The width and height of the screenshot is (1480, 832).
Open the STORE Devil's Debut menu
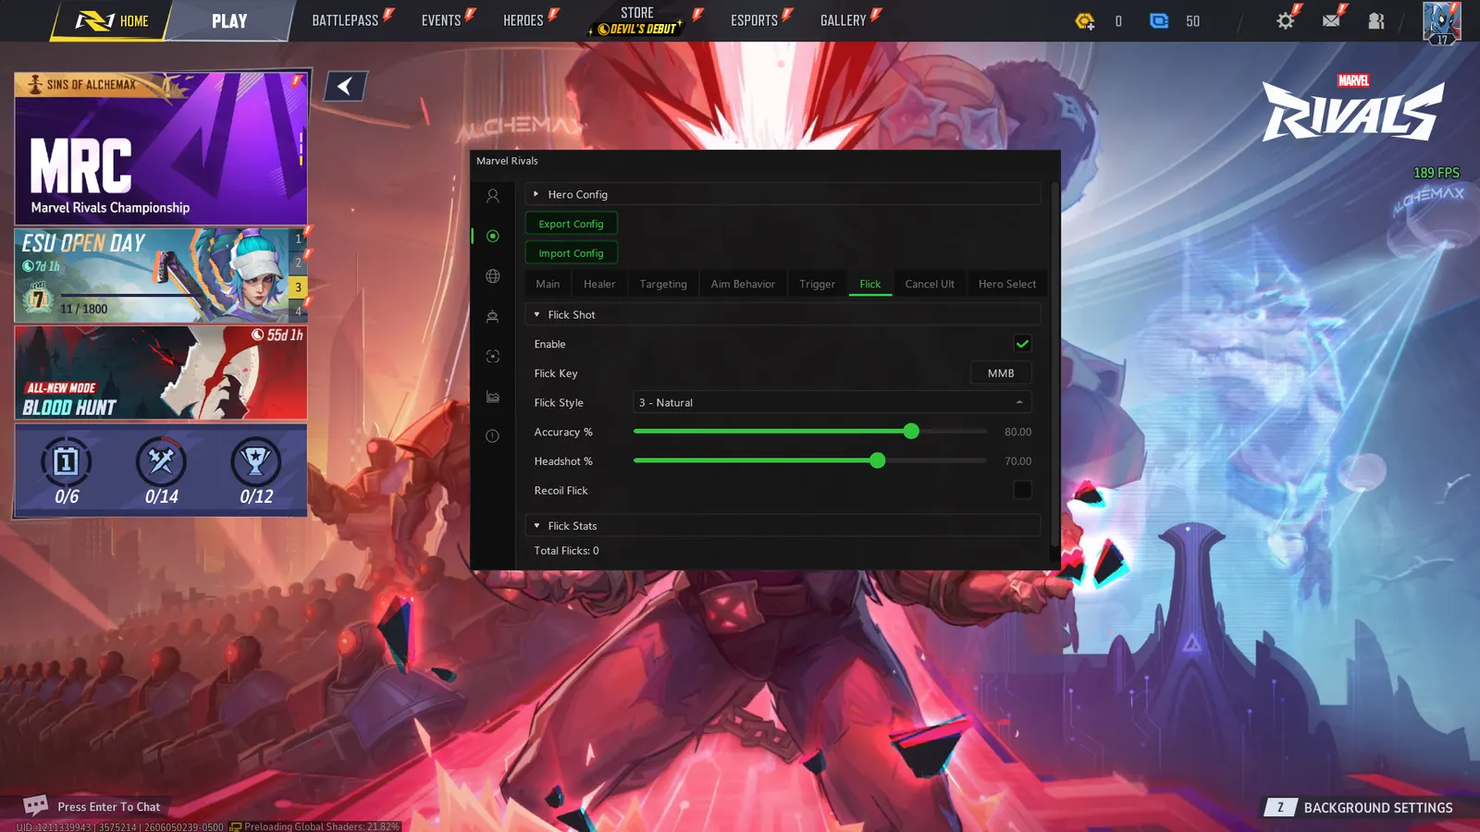pyautogui.click(x=637, y=20)
